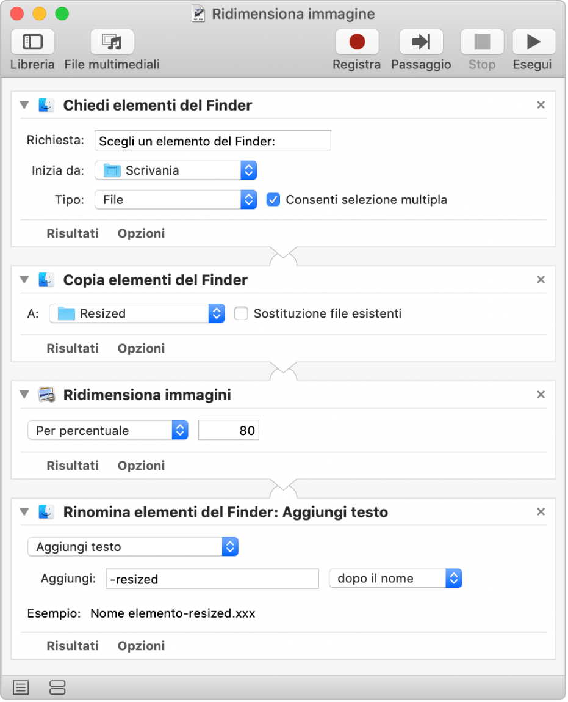The width and height of the screenshot is (568, 702).
Task: Click the Passaggio step button
Action: [421, 42]
